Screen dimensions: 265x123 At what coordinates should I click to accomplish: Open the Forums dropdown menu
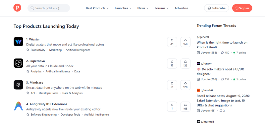coord(162,8)
